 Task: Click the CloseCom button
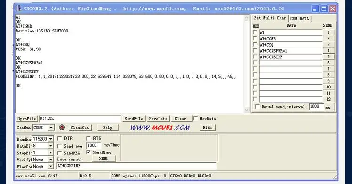click(x=80, y=128)
